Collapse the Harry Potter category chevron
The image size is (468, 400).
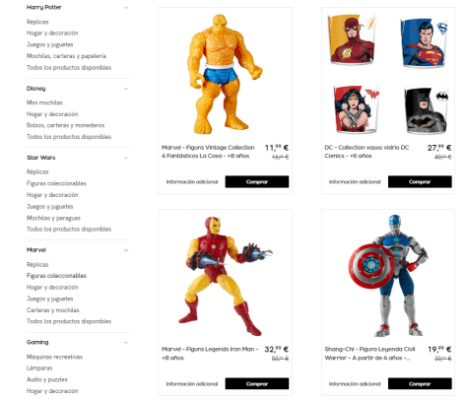[126, 8]
